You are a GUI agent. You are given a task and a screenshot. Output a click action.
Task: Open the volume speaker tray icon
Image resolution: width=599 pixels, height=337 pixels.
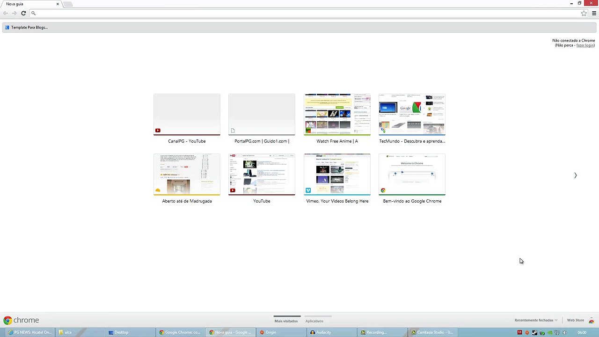pyautogui.click(x=564, y=332)
